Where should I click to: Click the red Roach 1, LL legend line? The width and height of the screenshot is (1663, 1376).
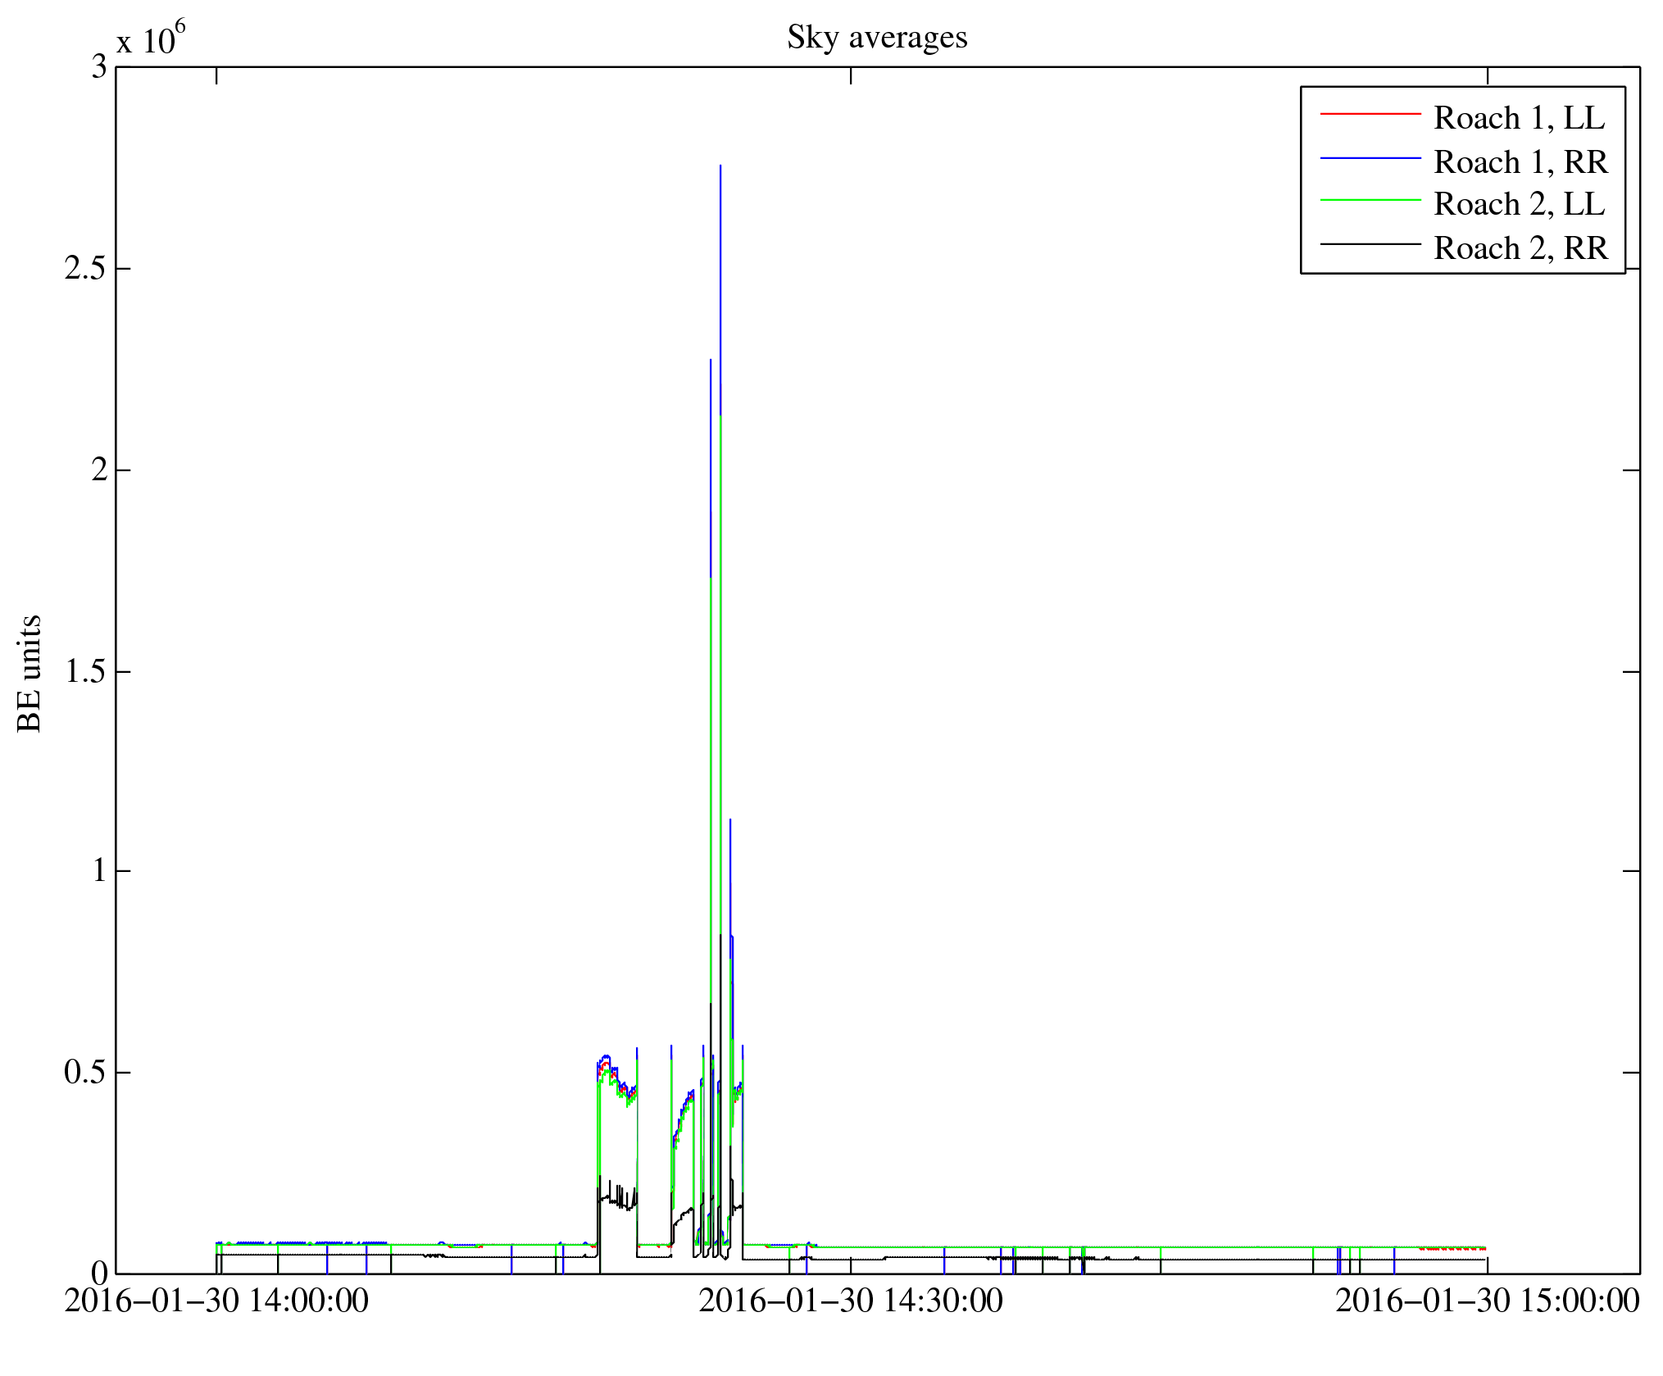click(1370, 116)
